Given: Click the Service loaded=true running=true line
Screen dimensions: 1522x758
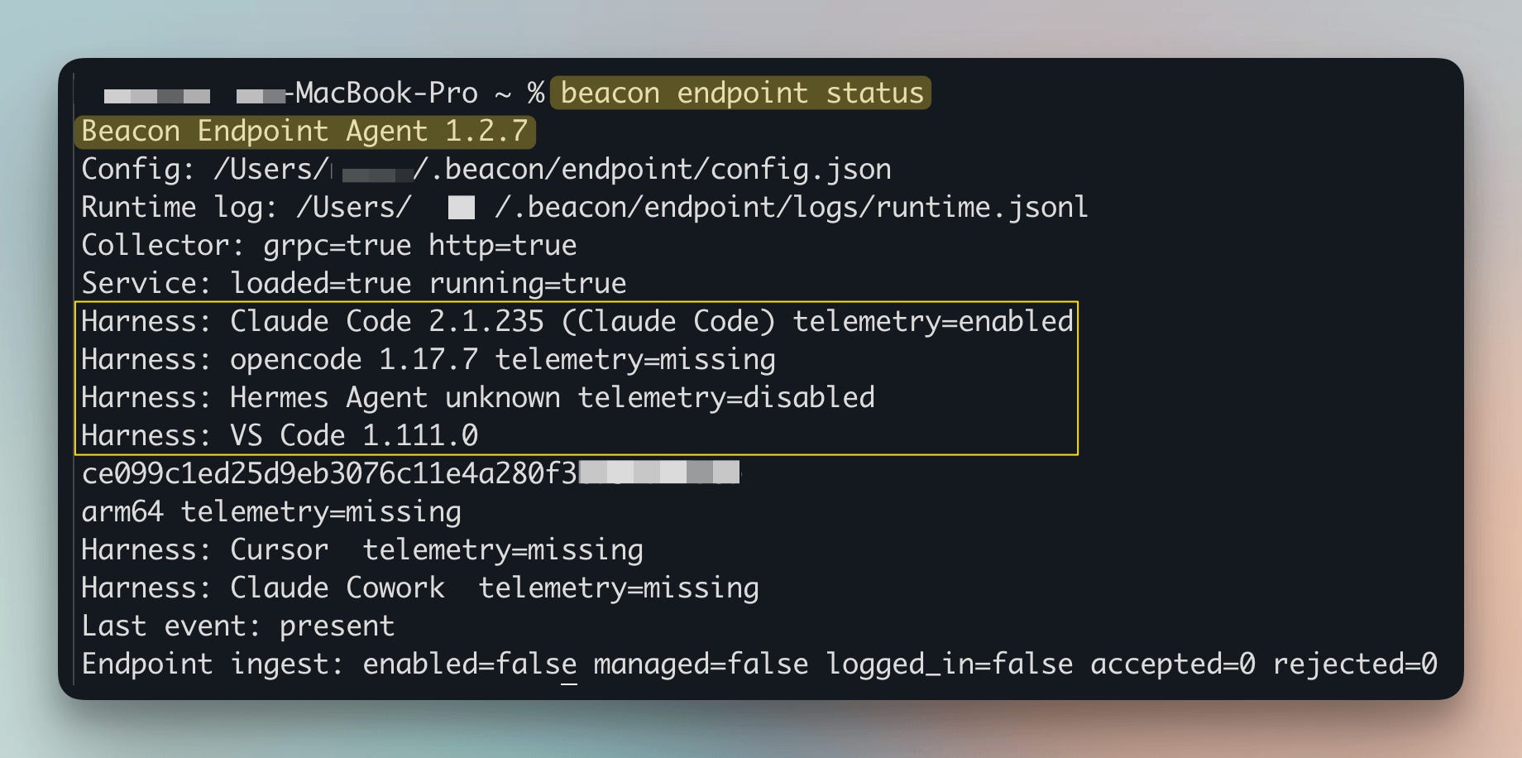Looking at the screenshot, I should point(353,284).
